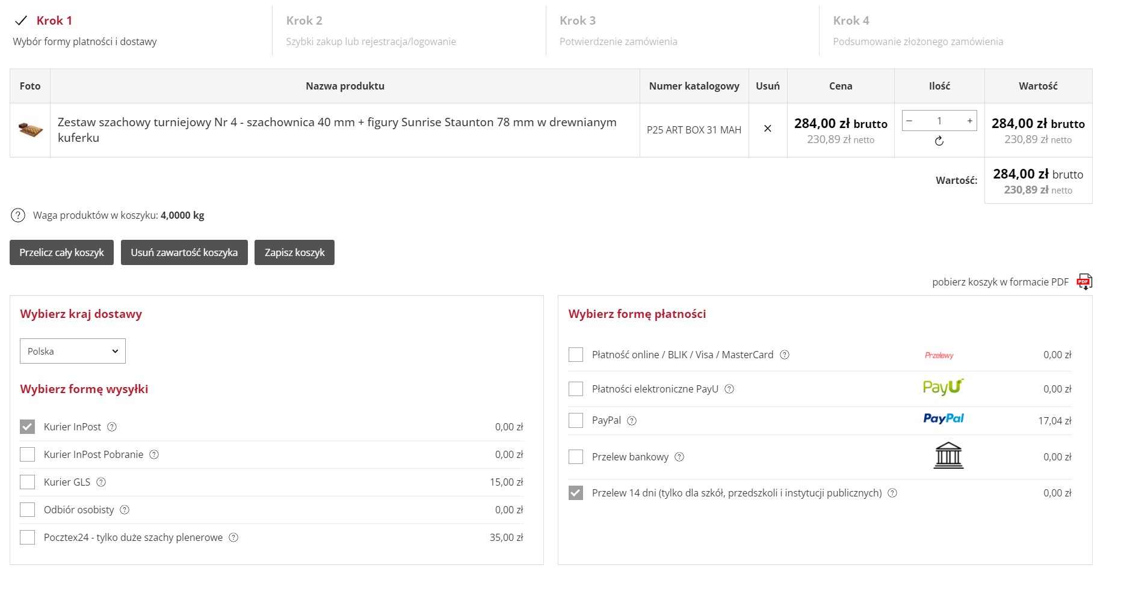The width and height of the screenshot is (1121, 589).
Task: Open the chess set product thumbnail
Action: (30, 130)
